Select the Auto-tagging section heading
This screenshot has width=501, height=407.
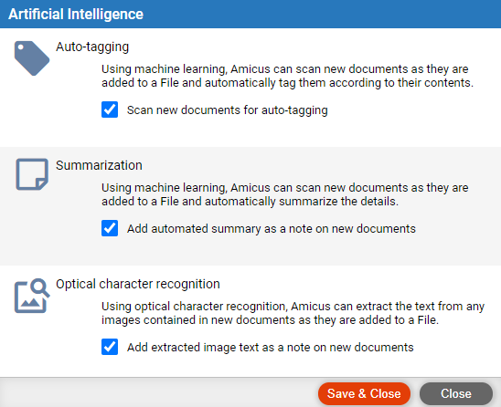pyautogui.click(x=92, y=47)
